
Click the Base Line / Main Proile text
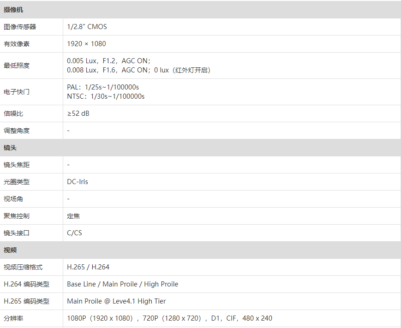[122, 284]
